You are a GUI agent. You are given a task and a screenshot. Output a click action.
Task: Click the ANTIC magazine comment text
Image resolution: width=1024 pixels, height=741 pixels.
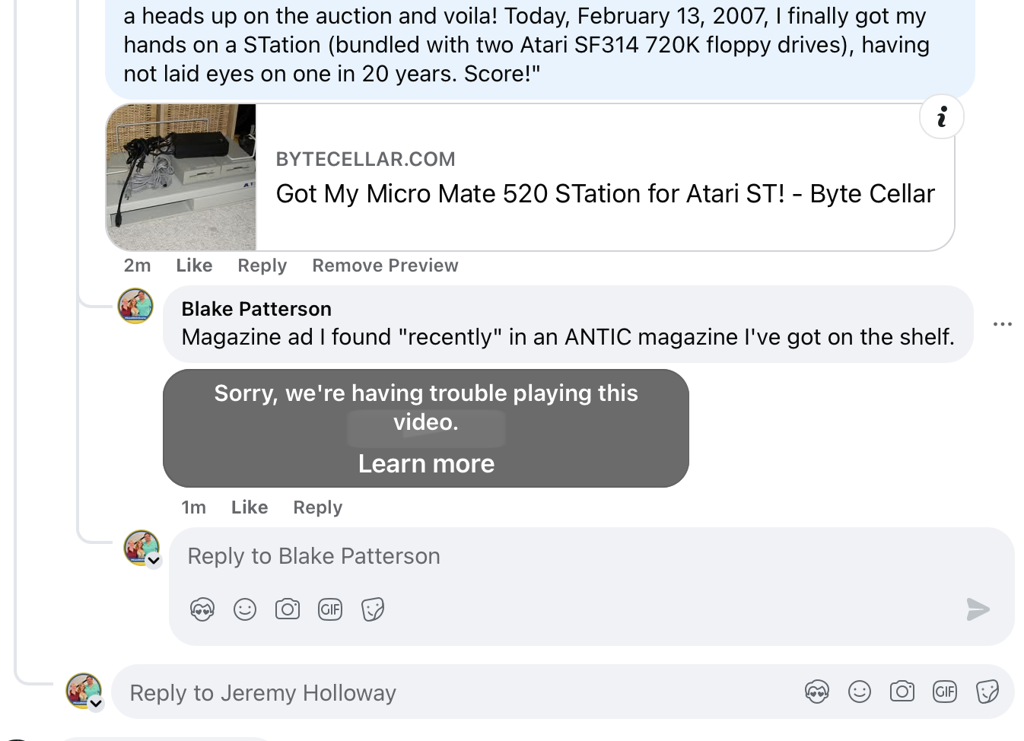coord(568,337)
